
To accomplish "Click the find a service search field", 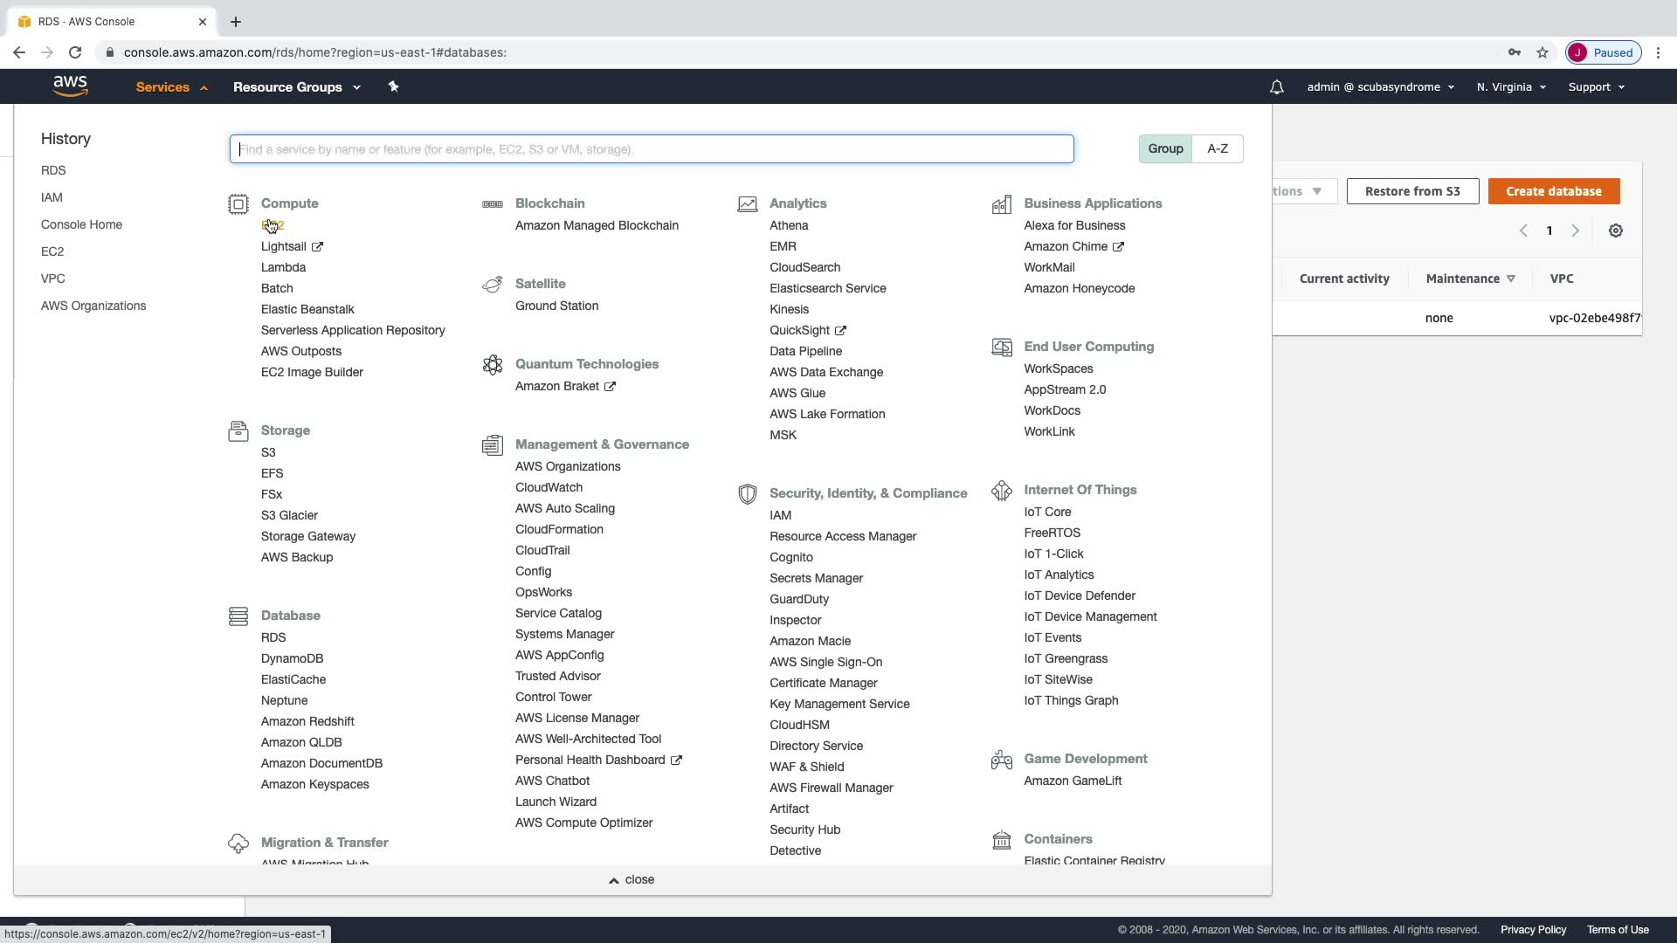I will tap(651, 149).
